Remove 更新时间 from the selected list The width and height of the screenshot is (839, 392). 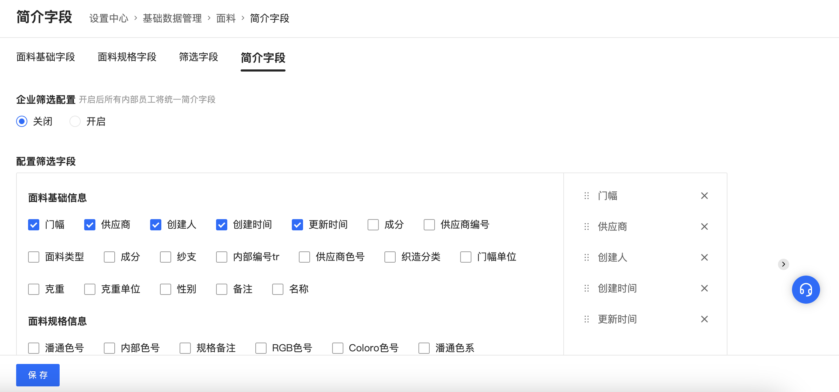[704, 319]
